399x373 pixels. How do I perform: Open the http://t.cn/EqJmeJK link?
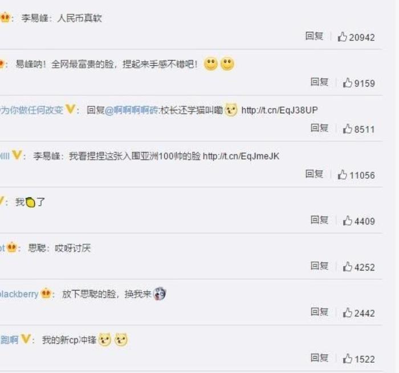(x=241, y=156)
